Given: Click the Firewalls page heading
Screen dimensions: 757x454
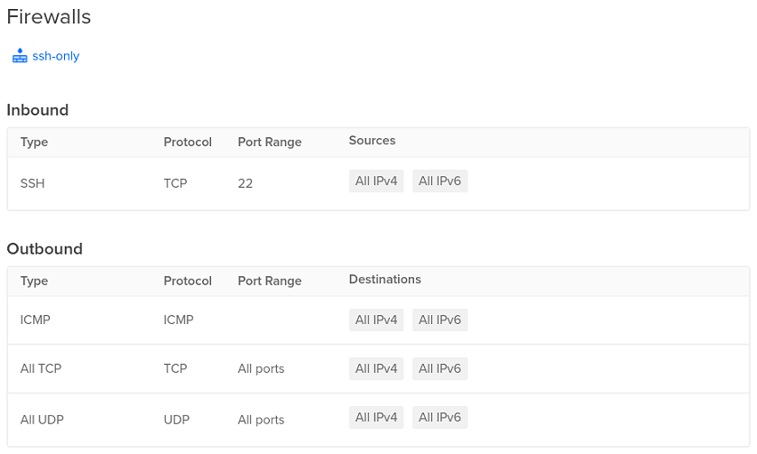Looking at the screenshot, I should click(49, 17).
